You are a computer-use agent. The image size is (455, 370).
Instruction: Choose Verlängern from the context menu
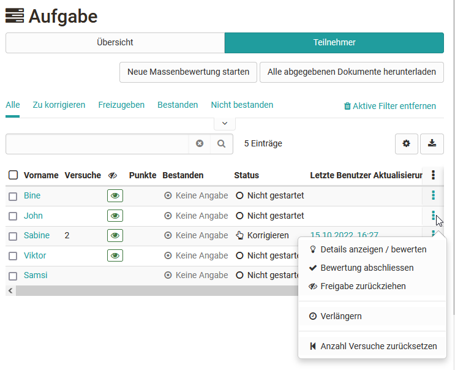click(x=340, y=316)
